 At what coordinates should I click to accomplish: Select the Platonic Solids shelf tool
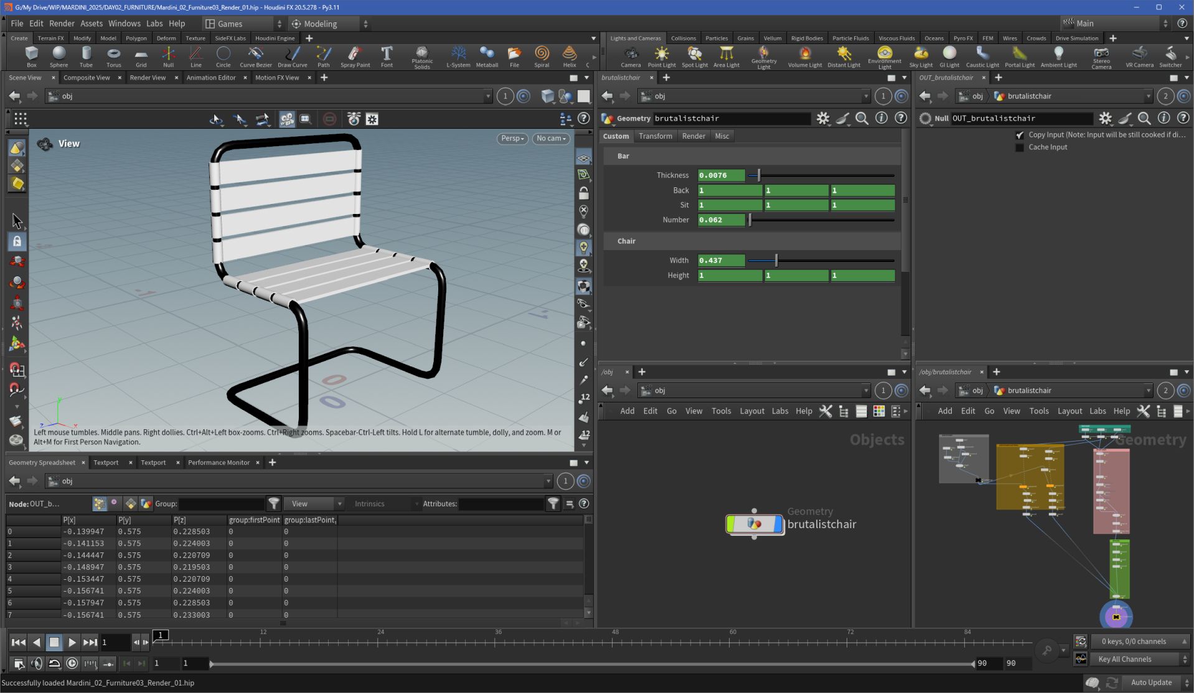click(x=422, y=56)
